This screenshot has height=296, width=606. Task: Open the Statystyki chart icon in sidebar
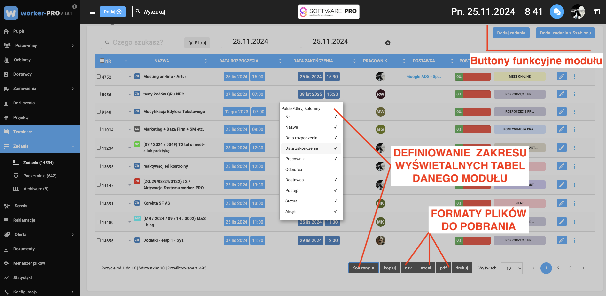pos(6,278)
